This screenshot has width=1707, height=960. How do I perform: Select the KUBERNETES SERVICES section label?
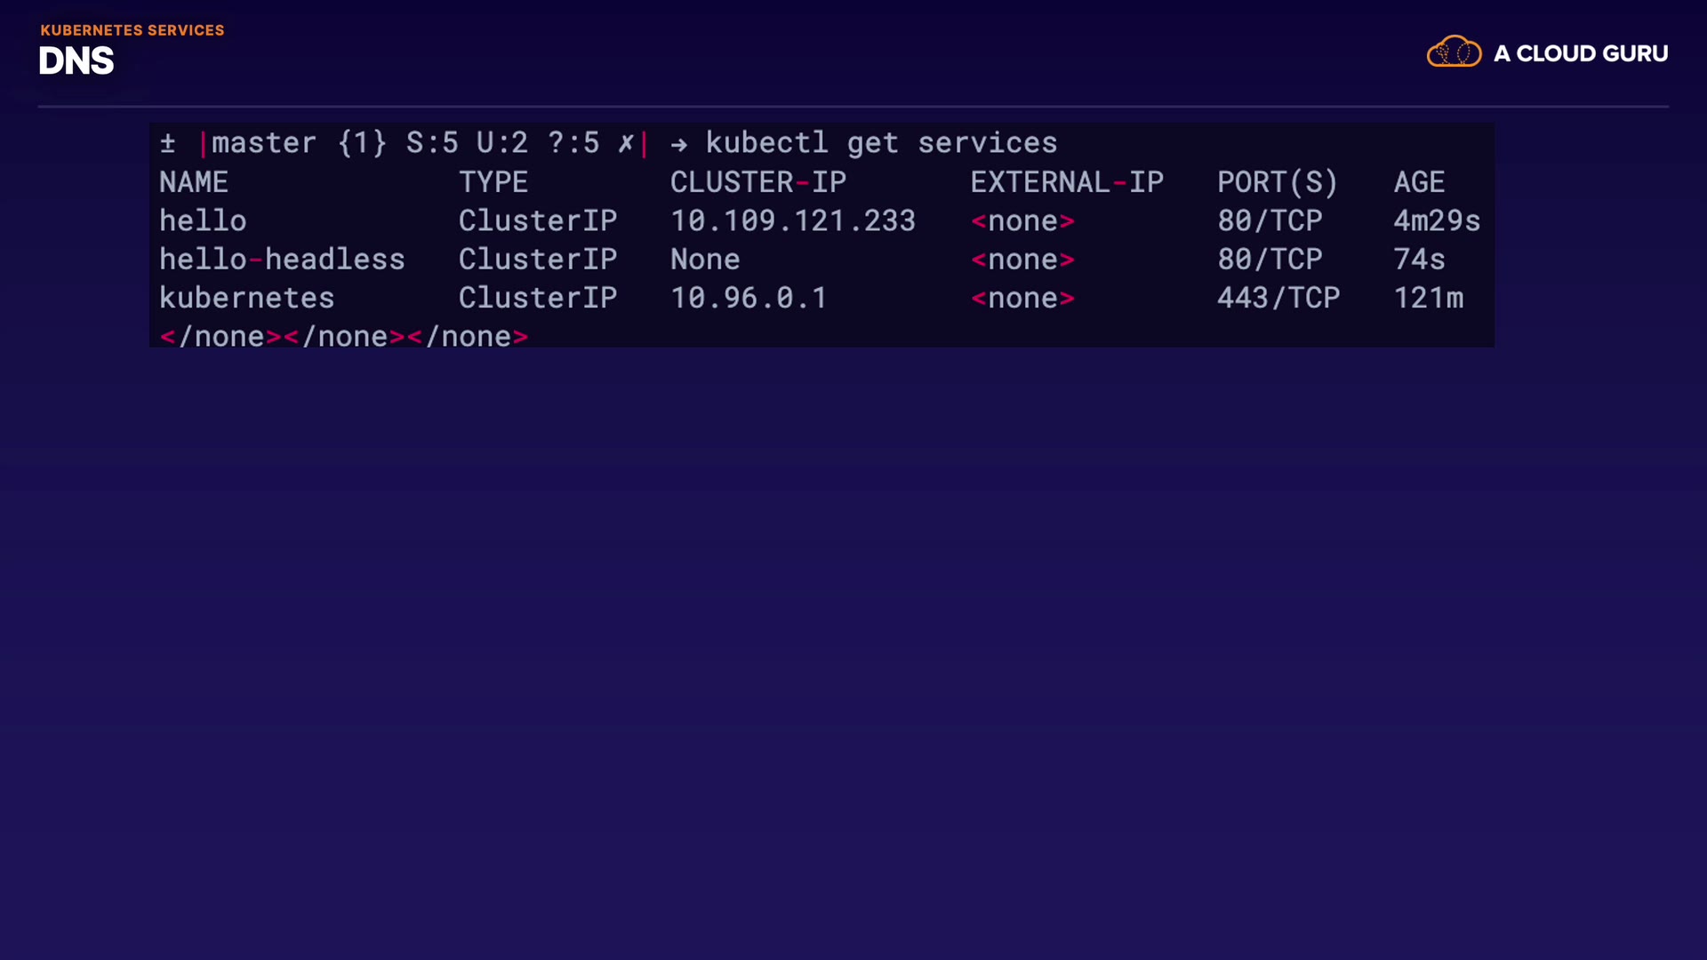tap(132, 30)
